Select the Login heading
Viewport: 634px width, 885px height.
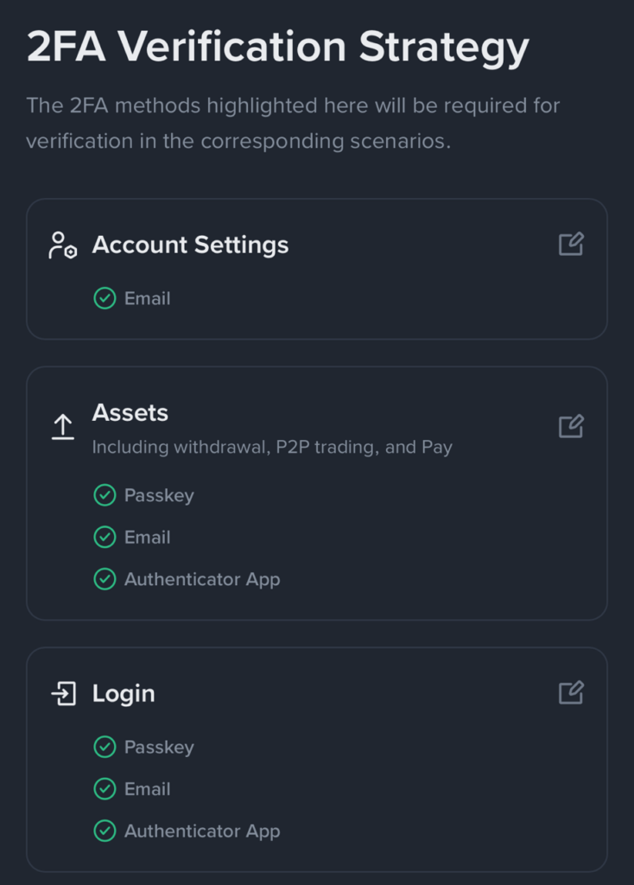coord(124,694)
